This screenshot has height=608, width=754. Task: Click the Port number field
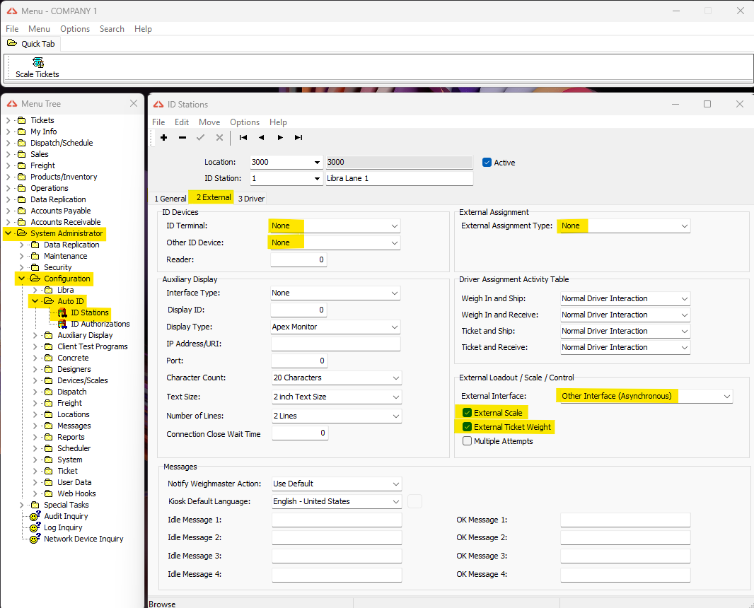click(299, 361)
